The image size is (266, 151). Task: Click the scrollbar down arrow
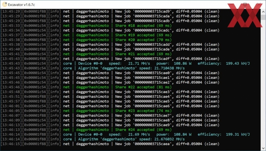tap(263, 148)
